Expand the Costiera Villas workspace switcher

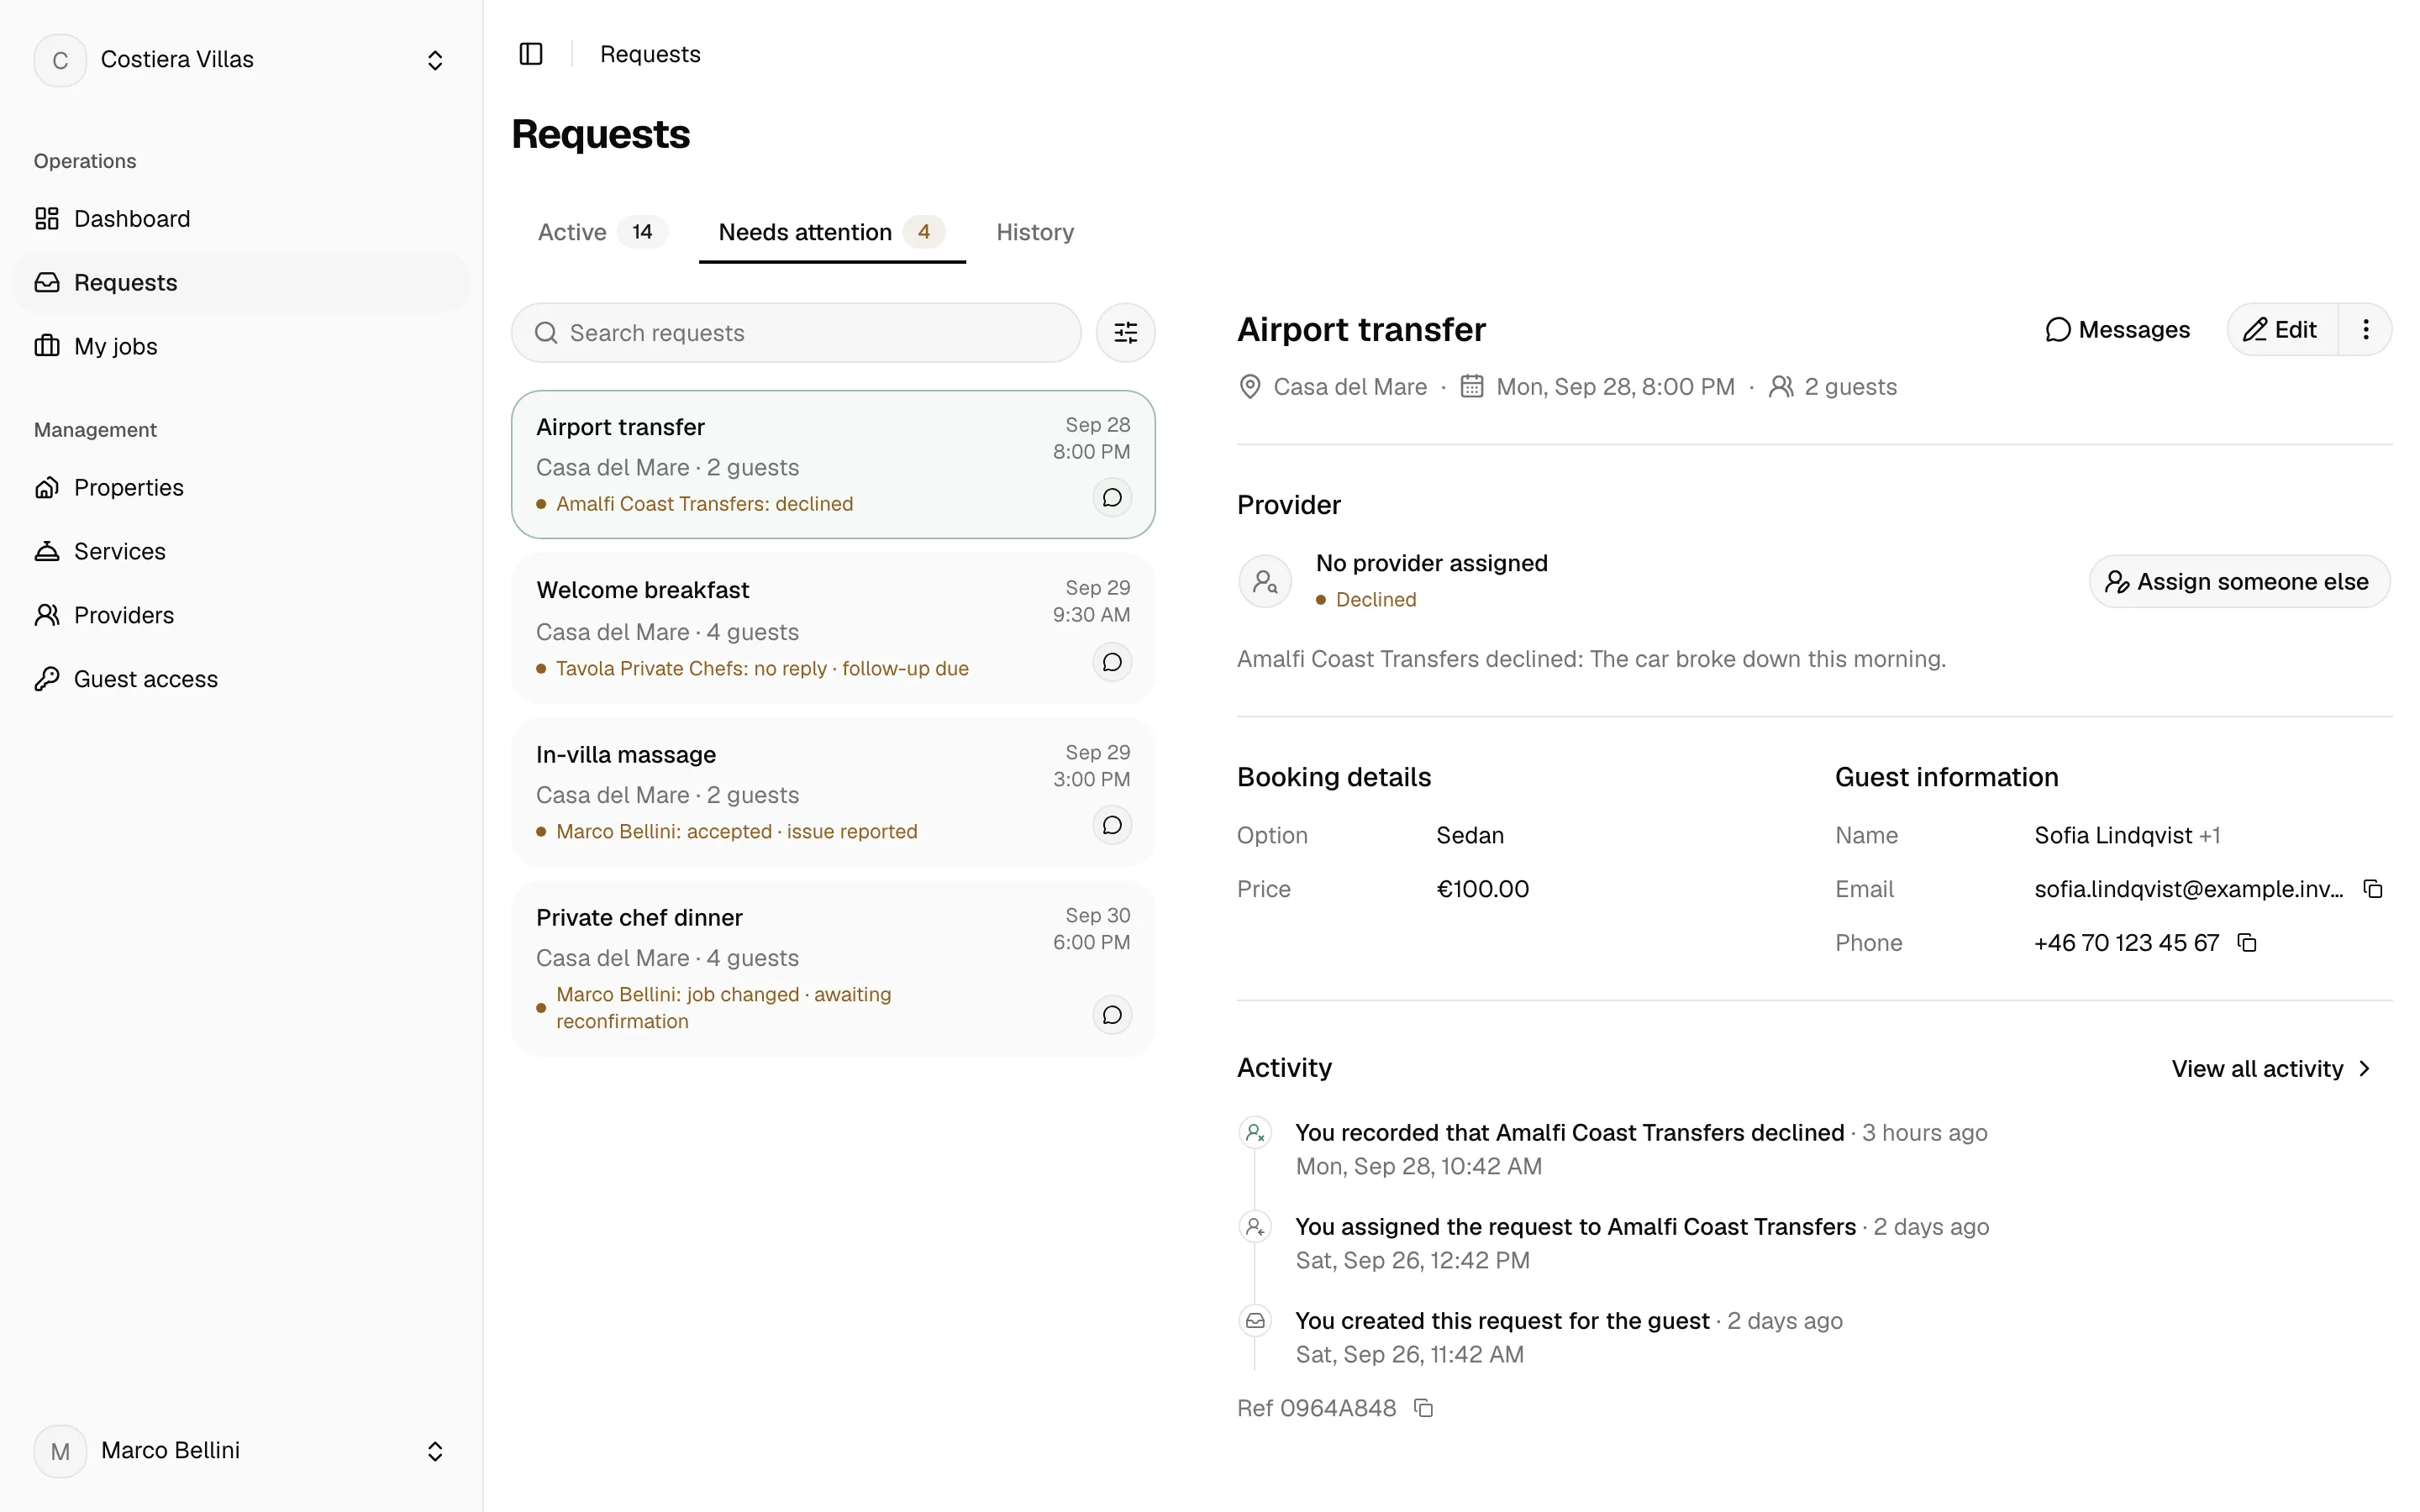click(x=241, y=60)
